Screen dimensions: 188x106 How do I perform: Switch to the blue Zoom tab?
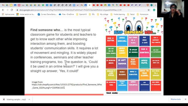tap(74, 5)
